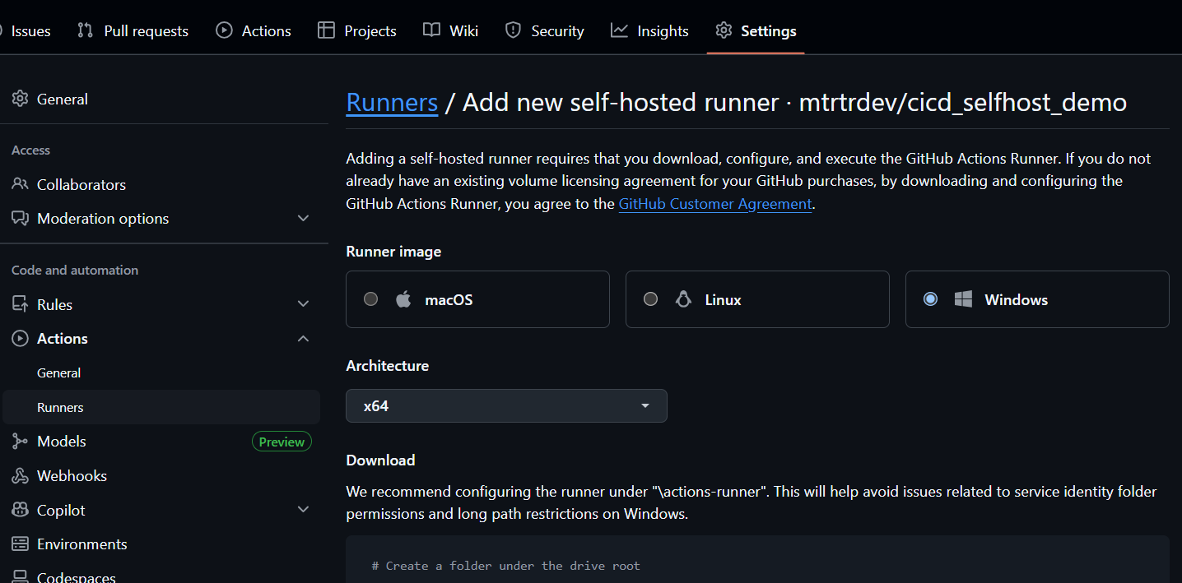Select the Linux runner image radio button
The width and height of the screenshot is (1182, 583).
click(x=650, y=298)
